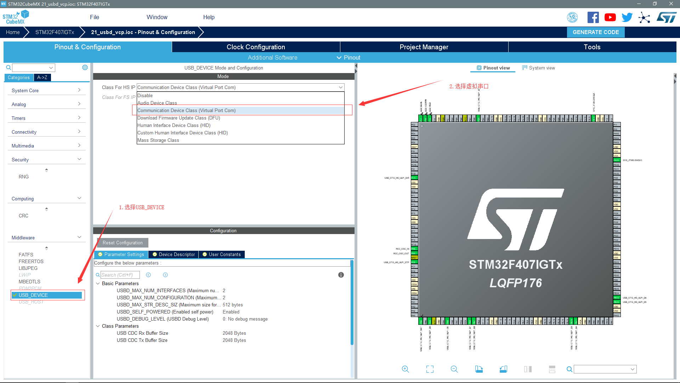Click the STM32F407IGTx breadcrumb

55,32
